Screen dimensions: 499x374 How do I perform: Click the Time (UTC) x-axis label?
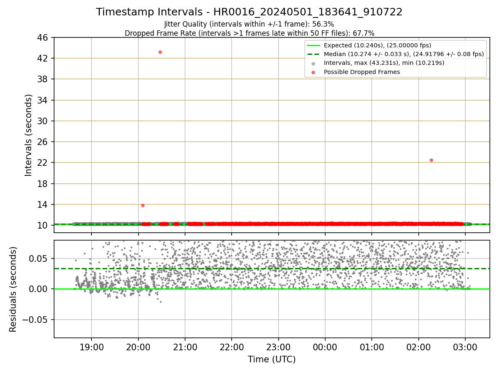tap(272, 359)
